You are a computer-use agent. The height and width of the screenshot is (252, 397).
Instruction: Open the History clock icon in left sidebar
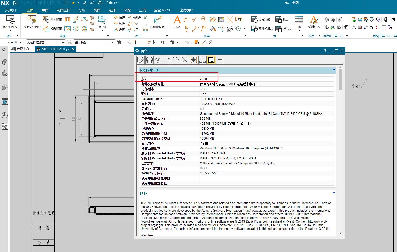click(x=4, y=115)
